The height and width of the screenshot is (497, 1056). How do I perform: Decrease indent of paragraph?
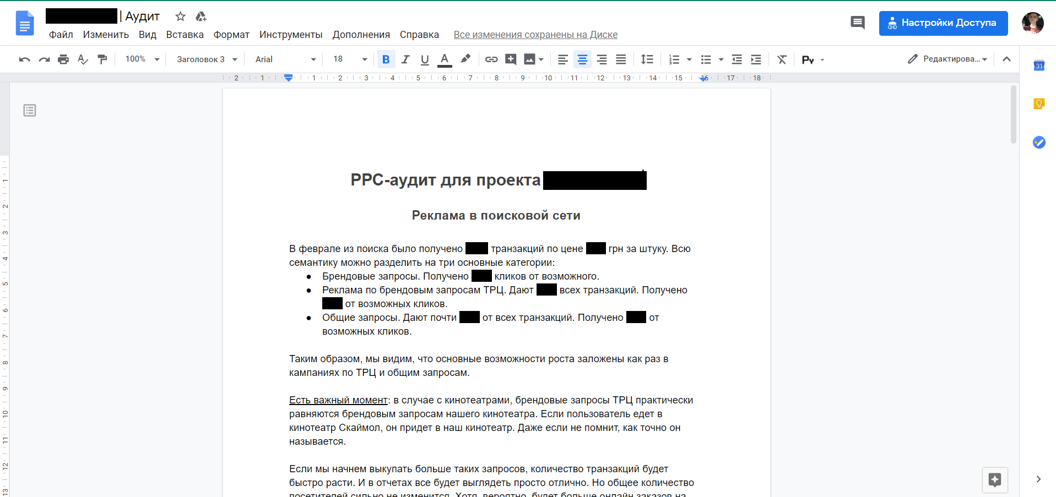737,59
